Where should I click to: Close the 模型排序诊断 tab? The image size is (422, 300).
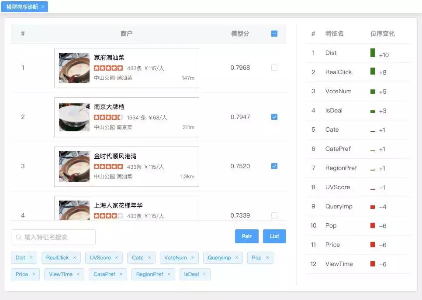point(43,7)
